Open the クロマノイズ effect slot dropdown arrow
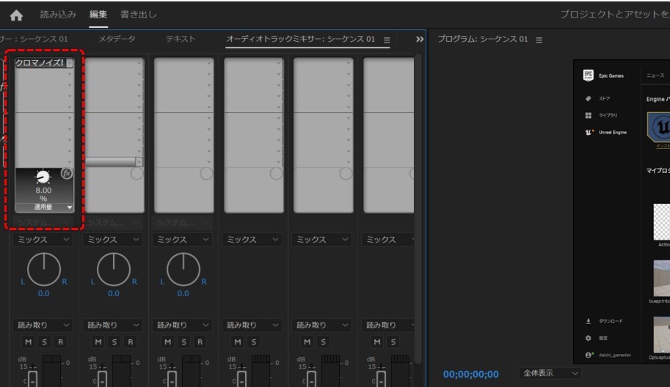Viewport: 670px width, 387px height. pyautogui.click(x=70, y=63)
